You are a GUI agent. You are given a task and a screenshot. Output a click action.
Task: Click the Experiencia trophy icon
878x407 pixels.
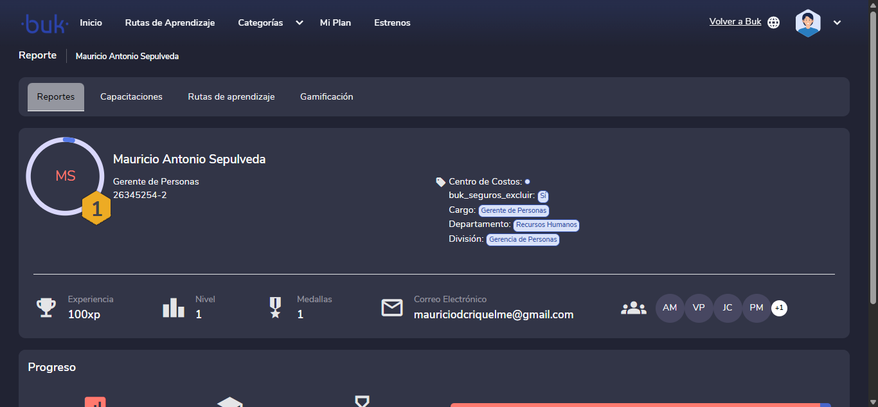click(46, 308)
